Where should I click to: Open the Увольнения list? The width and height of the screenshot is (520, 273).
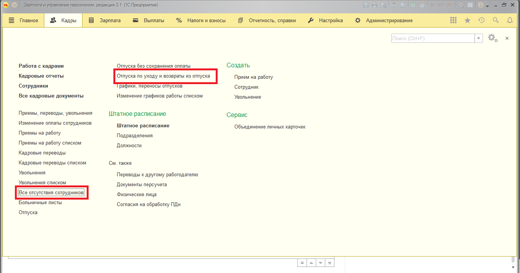click(x=32, y=172)
